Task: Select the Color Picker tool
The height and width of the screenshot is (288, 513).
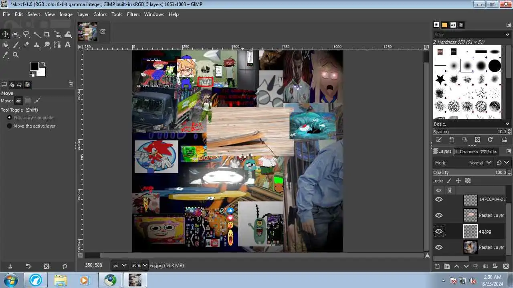Action: (x=5, y=55)
